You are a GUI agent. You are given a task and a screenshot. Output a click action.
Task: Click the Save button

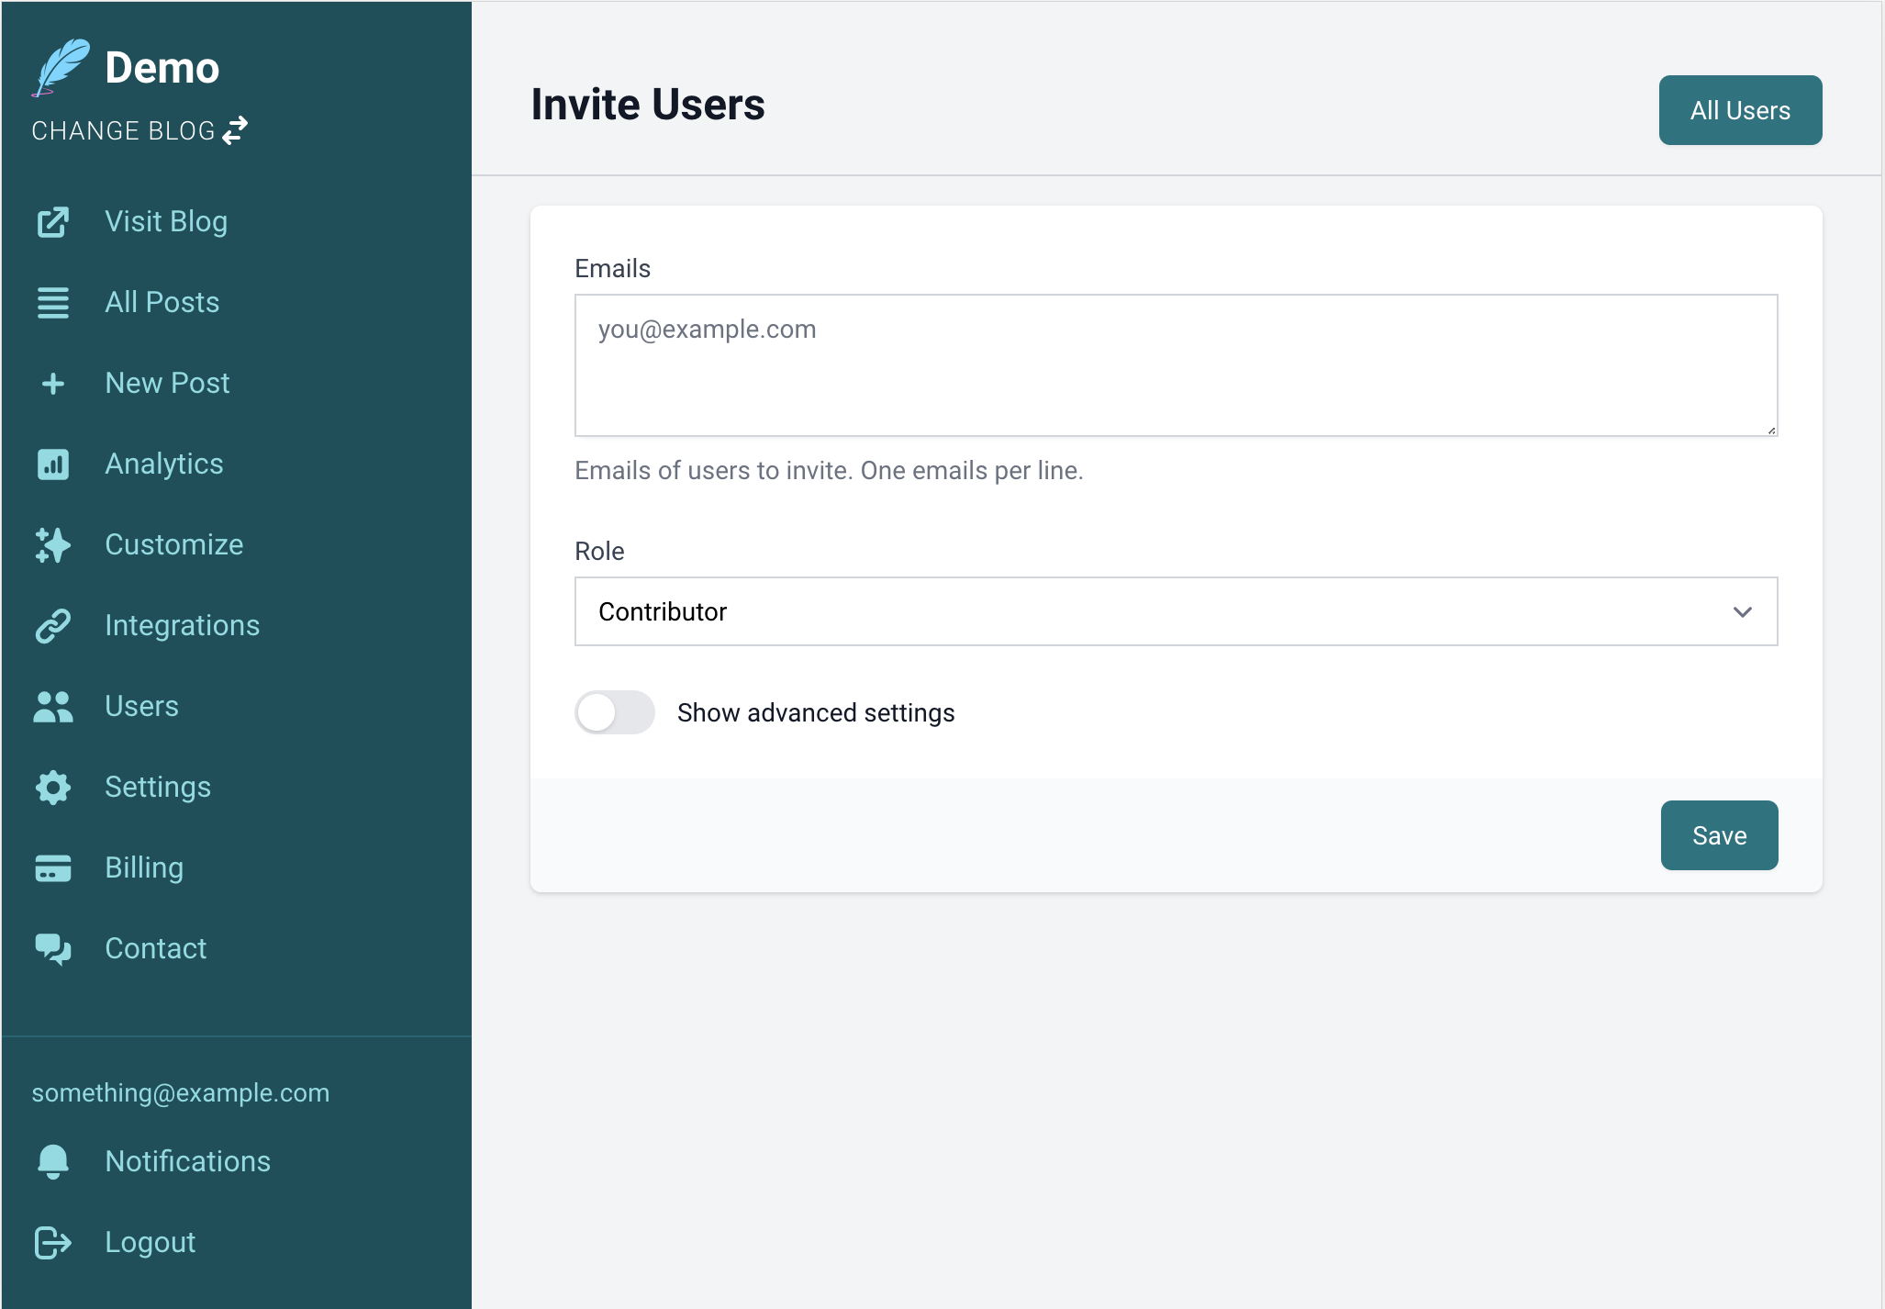(x=1719, y=835)
